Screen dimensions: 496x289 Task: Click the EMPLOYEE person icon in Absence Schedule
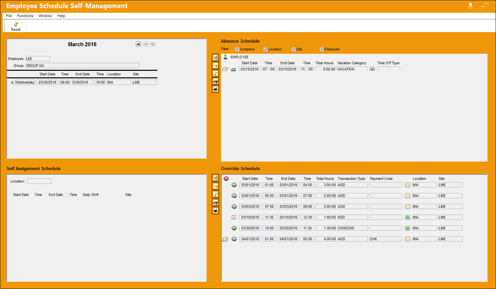click(x=226, y=57)
